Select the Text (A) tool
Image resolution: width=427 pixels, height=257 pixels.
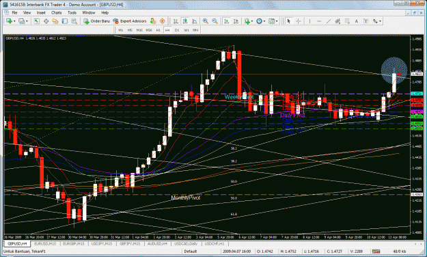pyautogui.click(x=356, y=21)
